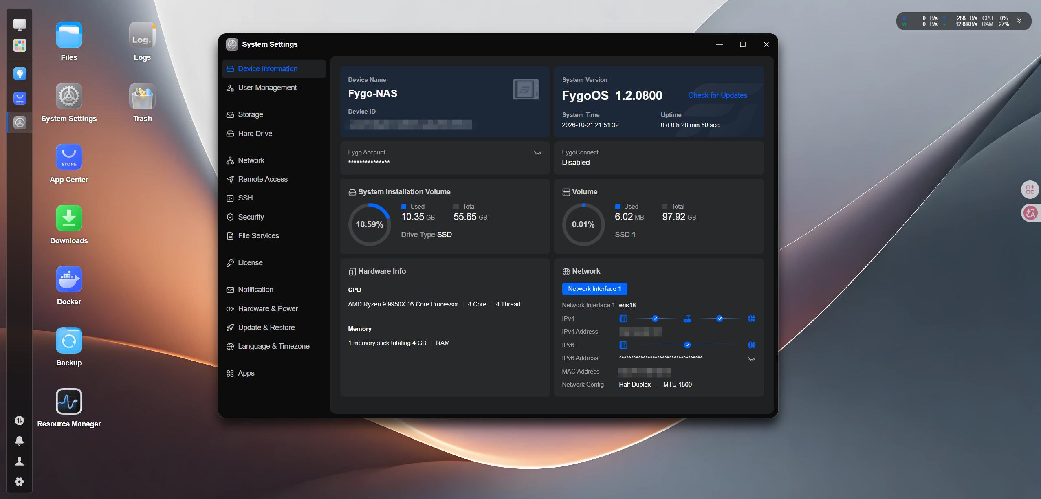Image resolution: width=1041 pixels, height=499 pixels.
Task: Click the Fygo-NAS device name
Action: click(x=372, y=94)
